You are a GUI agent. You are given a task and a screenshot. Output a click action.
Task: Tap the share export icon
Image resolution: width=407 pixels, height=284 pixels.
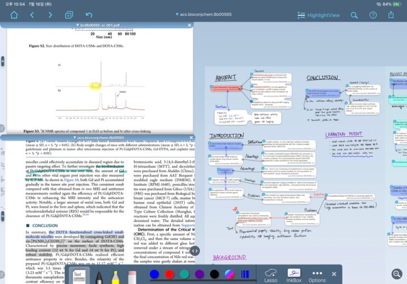tap(391, 15)
